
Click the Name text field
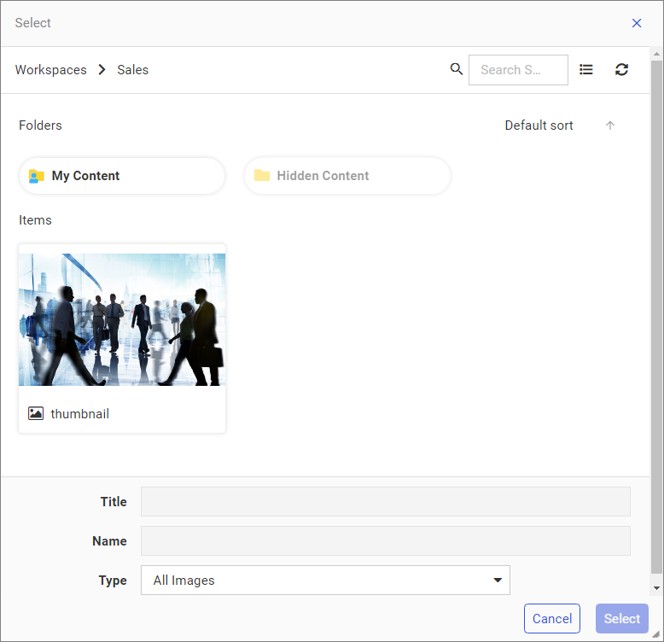(385, 541)
